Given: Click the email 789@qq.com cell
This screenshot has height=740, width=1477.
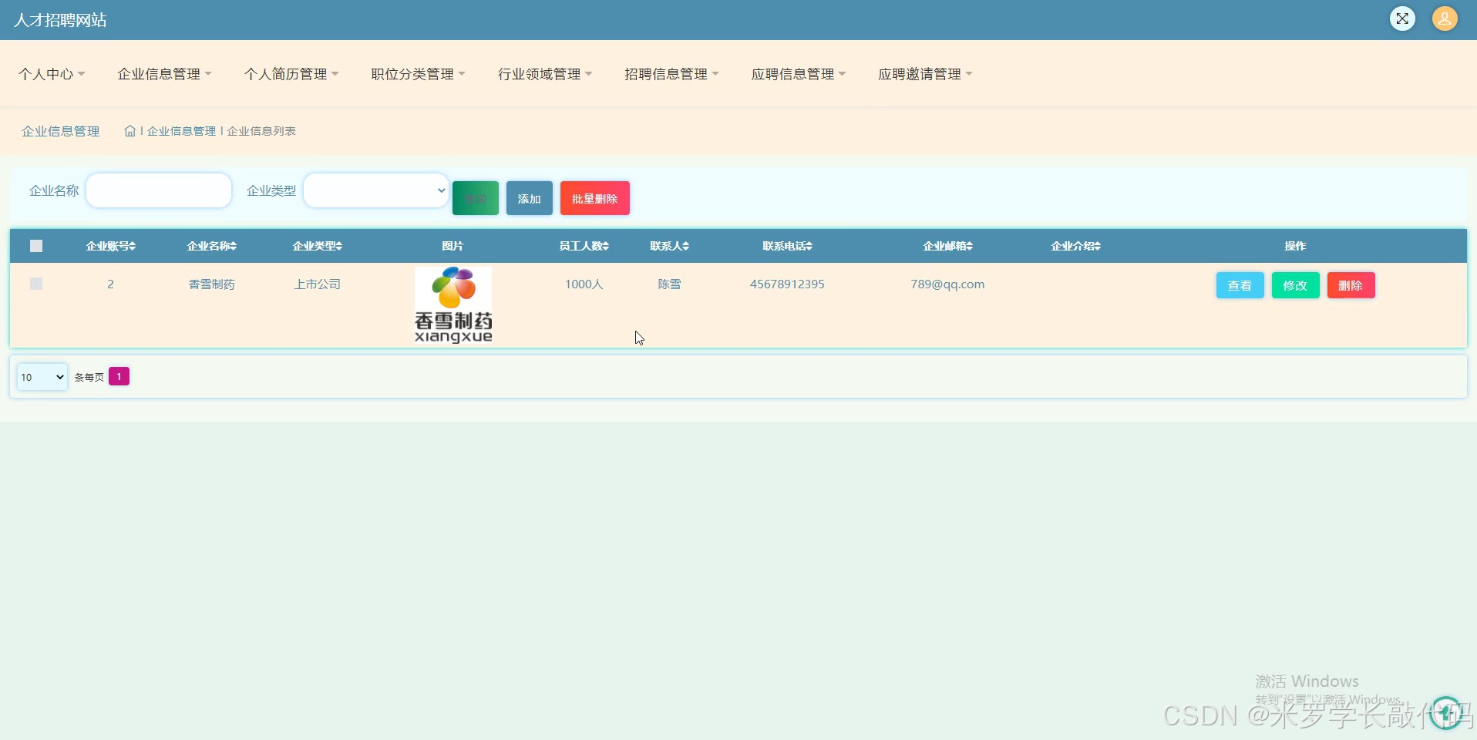Looking at the screenshot, I should tap(947, 284).
